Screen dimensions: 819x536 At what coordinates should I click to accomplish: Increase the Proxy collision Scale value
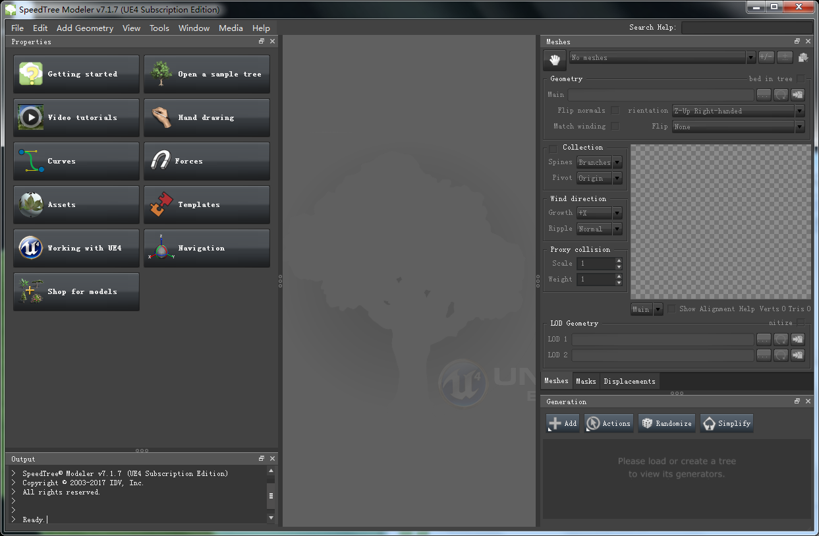pyautogui.click(x=619, y=260)
